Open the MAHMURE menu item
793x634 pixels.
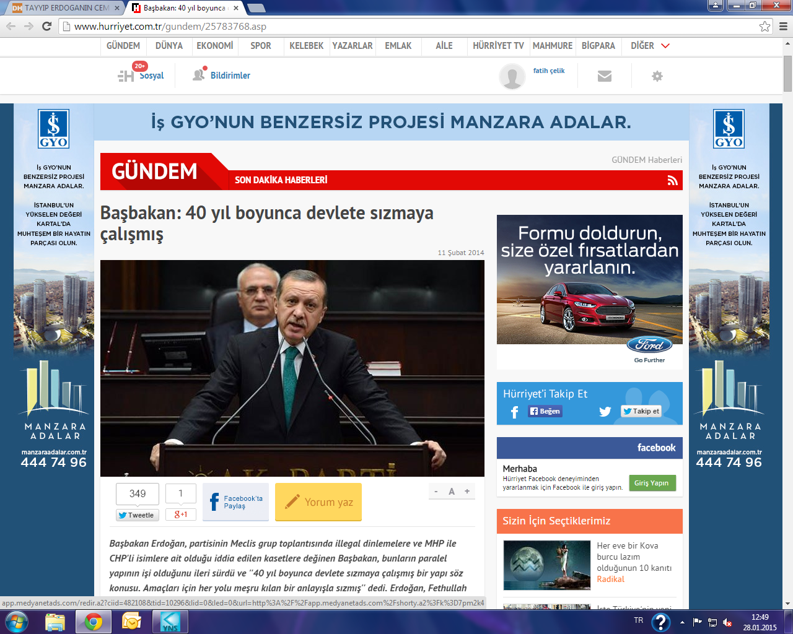coord(553,46)
